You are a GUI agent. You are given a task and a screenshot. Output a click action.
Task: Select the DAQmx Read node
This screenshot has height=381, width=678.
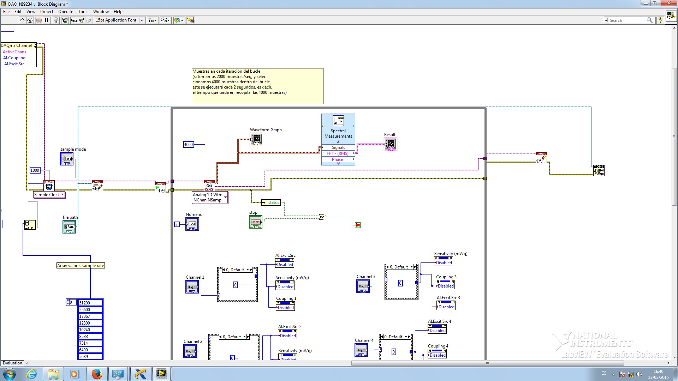tap(209, 186)
